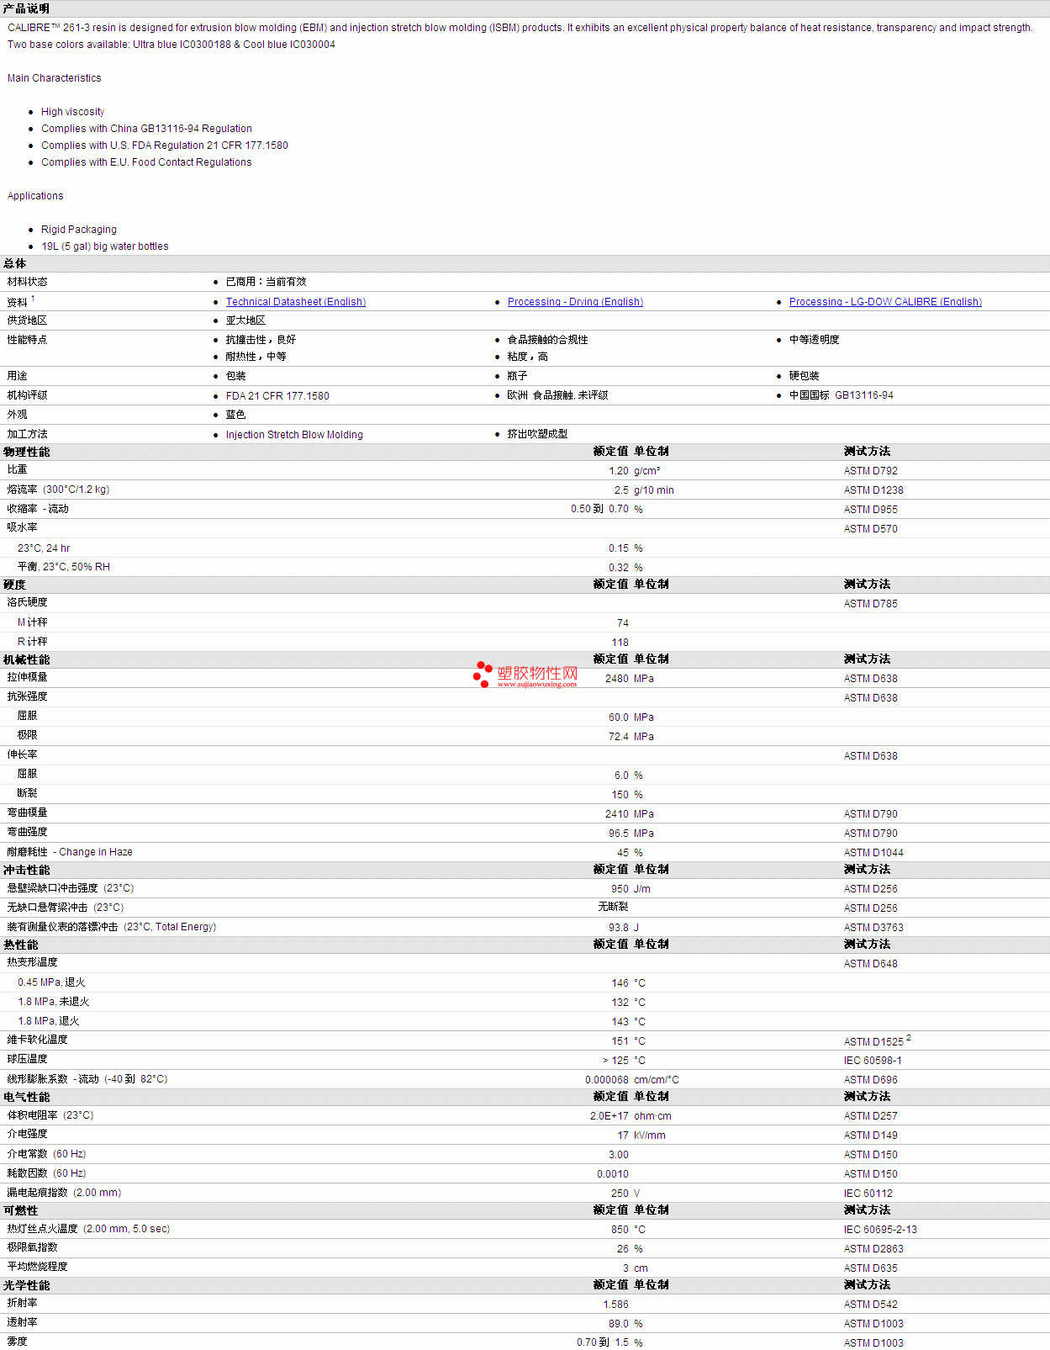The image size is (1050, 1350).
Task: Click the 'ASTM D1238' test method
Action: coord(873,490)
